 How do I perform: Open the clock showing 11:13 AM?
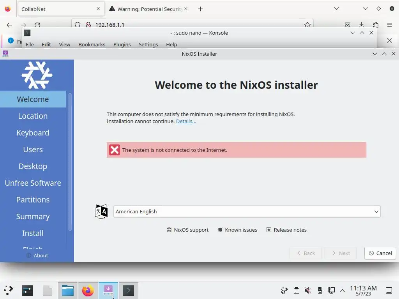point(363,290)
